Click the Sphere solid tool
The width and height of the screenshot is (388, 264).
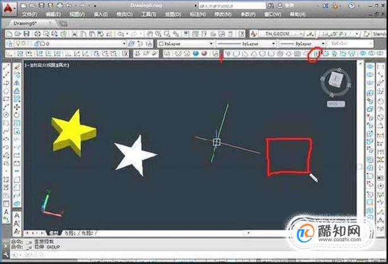[x=263, y=54]
